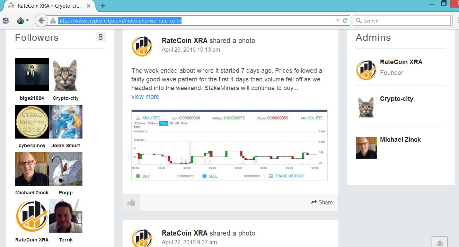
Task: Click the bigs21024 follower name
Action: pyautogui.click(x=32, y=98)
